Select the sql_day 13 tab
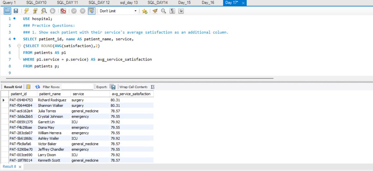Image resolution: width=373 pixels, height=171 pixels. [x=129, y=2]
